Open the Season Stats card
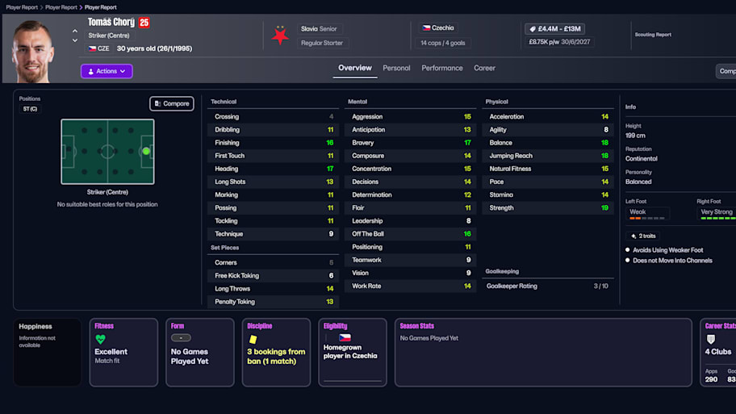736x414 pixels. [543, 353]
